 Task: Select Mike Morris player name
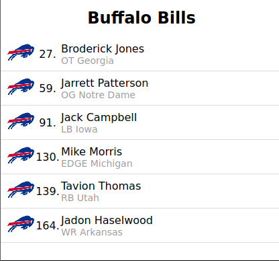click(92, 152)
